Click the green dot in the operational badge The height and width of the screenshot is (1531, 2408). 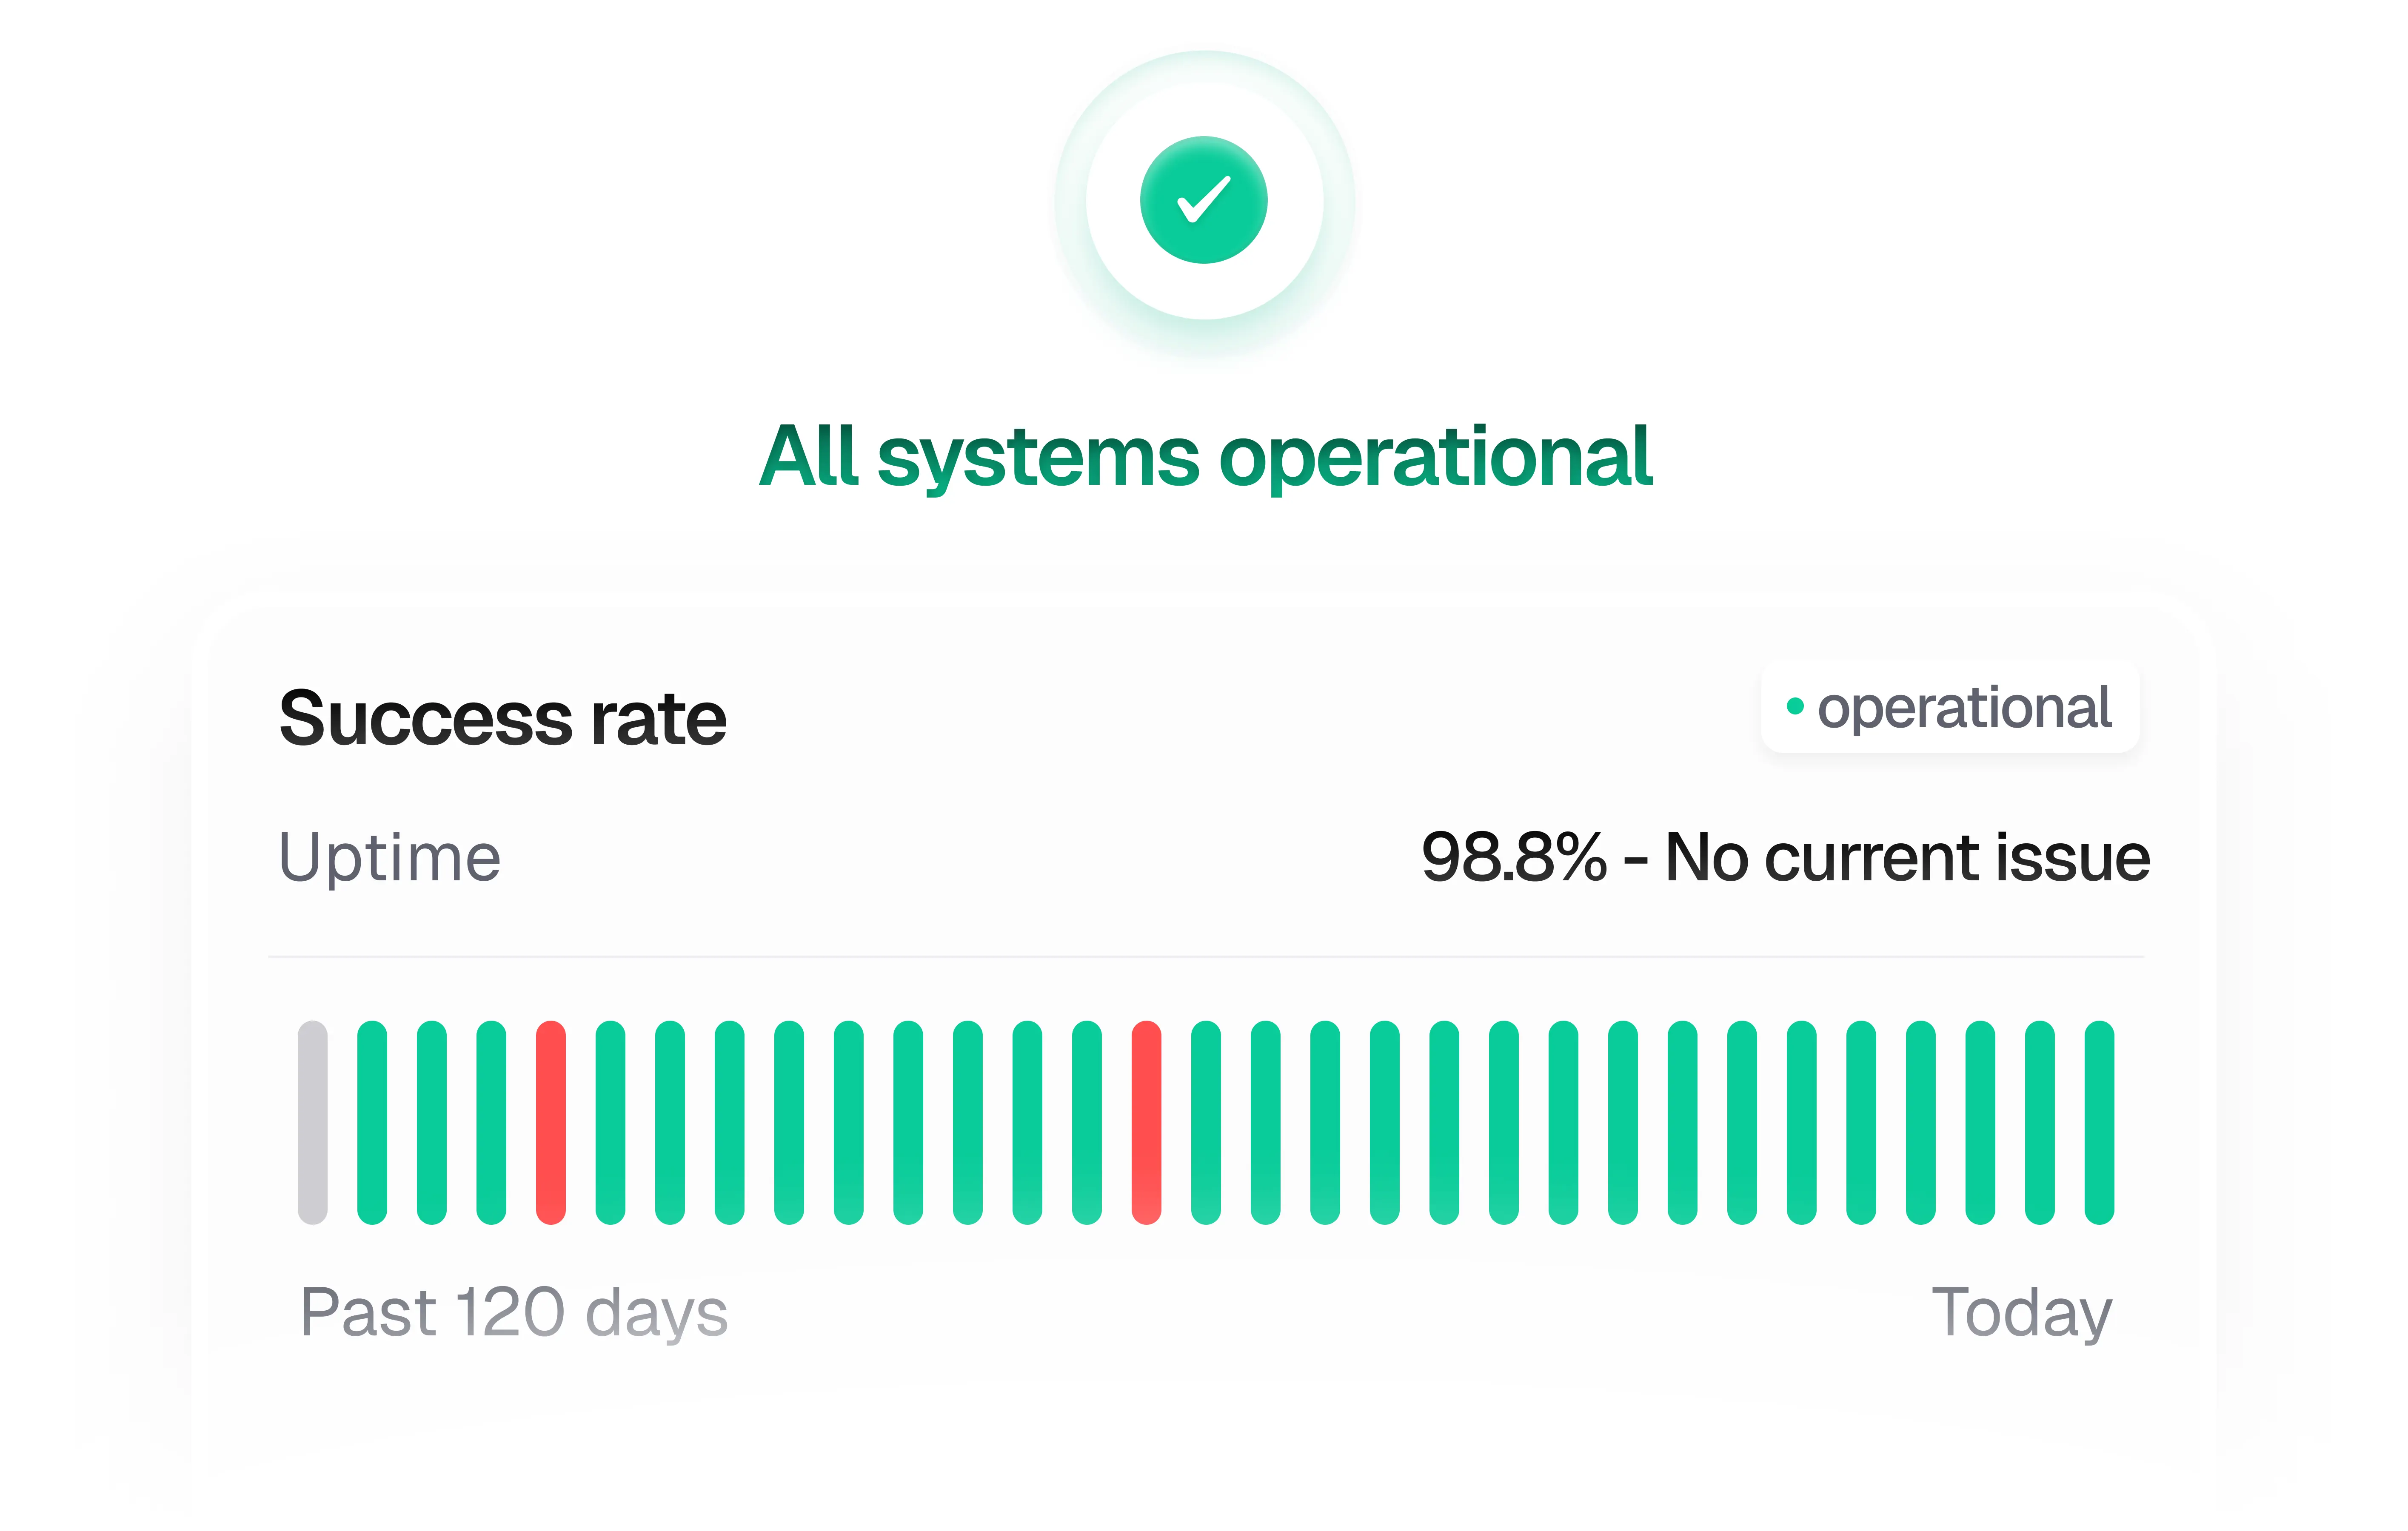[1795, 706]
